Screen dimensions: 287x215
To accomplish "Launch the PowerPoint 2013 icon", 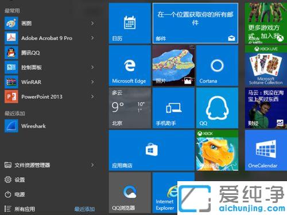I will (x=11, y=97).
